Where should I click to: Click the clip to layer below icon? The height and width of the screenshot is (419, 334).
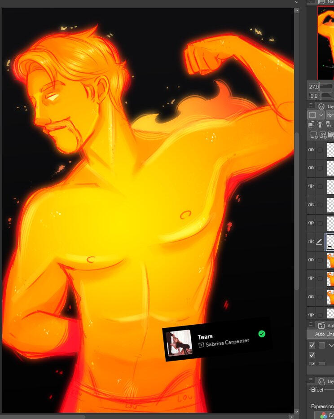pyautogui.click(x=312, y=125)
